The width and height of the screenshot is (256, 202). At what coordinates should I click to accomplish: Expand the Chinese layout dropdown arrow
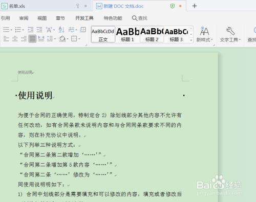click(54, 30)
